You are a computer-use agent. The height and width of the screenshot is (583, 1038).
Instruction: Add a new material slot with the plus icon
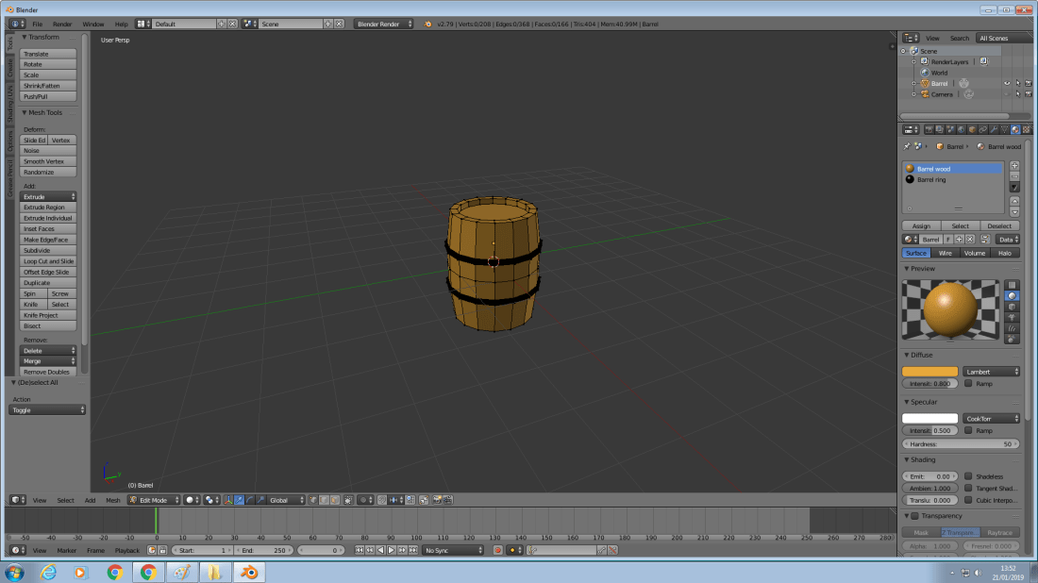[1014, 165]
